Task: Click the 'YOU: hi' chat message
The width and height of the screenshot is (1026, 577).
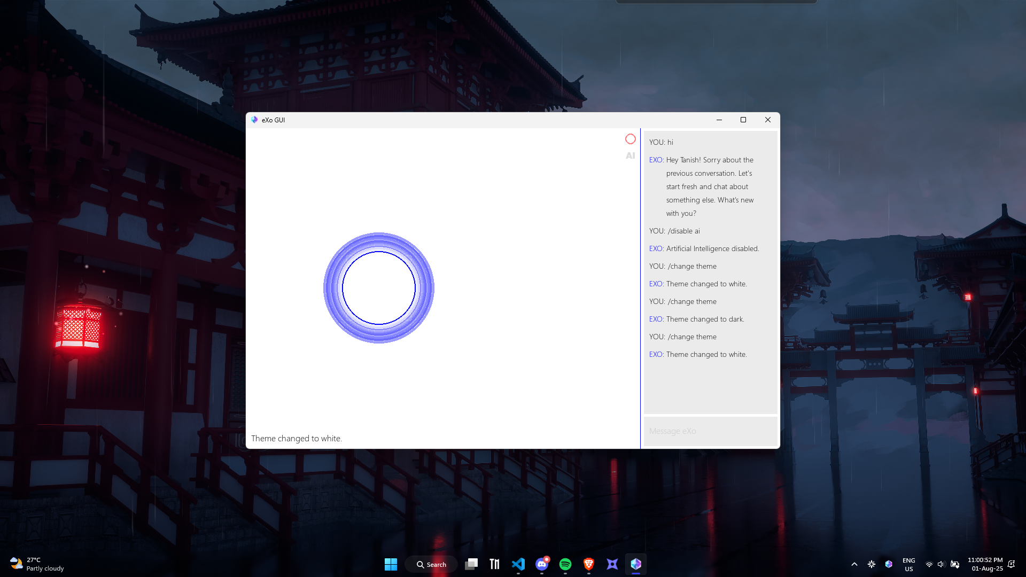Action: click(x=661, y=142)
